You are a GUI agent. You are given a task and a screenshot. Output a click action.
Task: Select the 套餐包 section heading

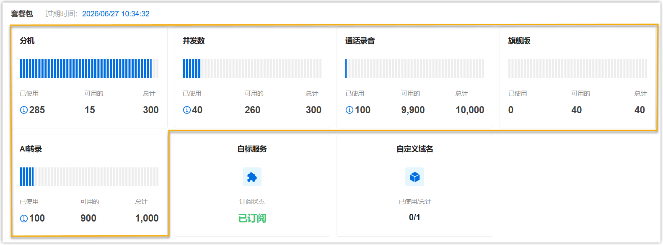22,14
